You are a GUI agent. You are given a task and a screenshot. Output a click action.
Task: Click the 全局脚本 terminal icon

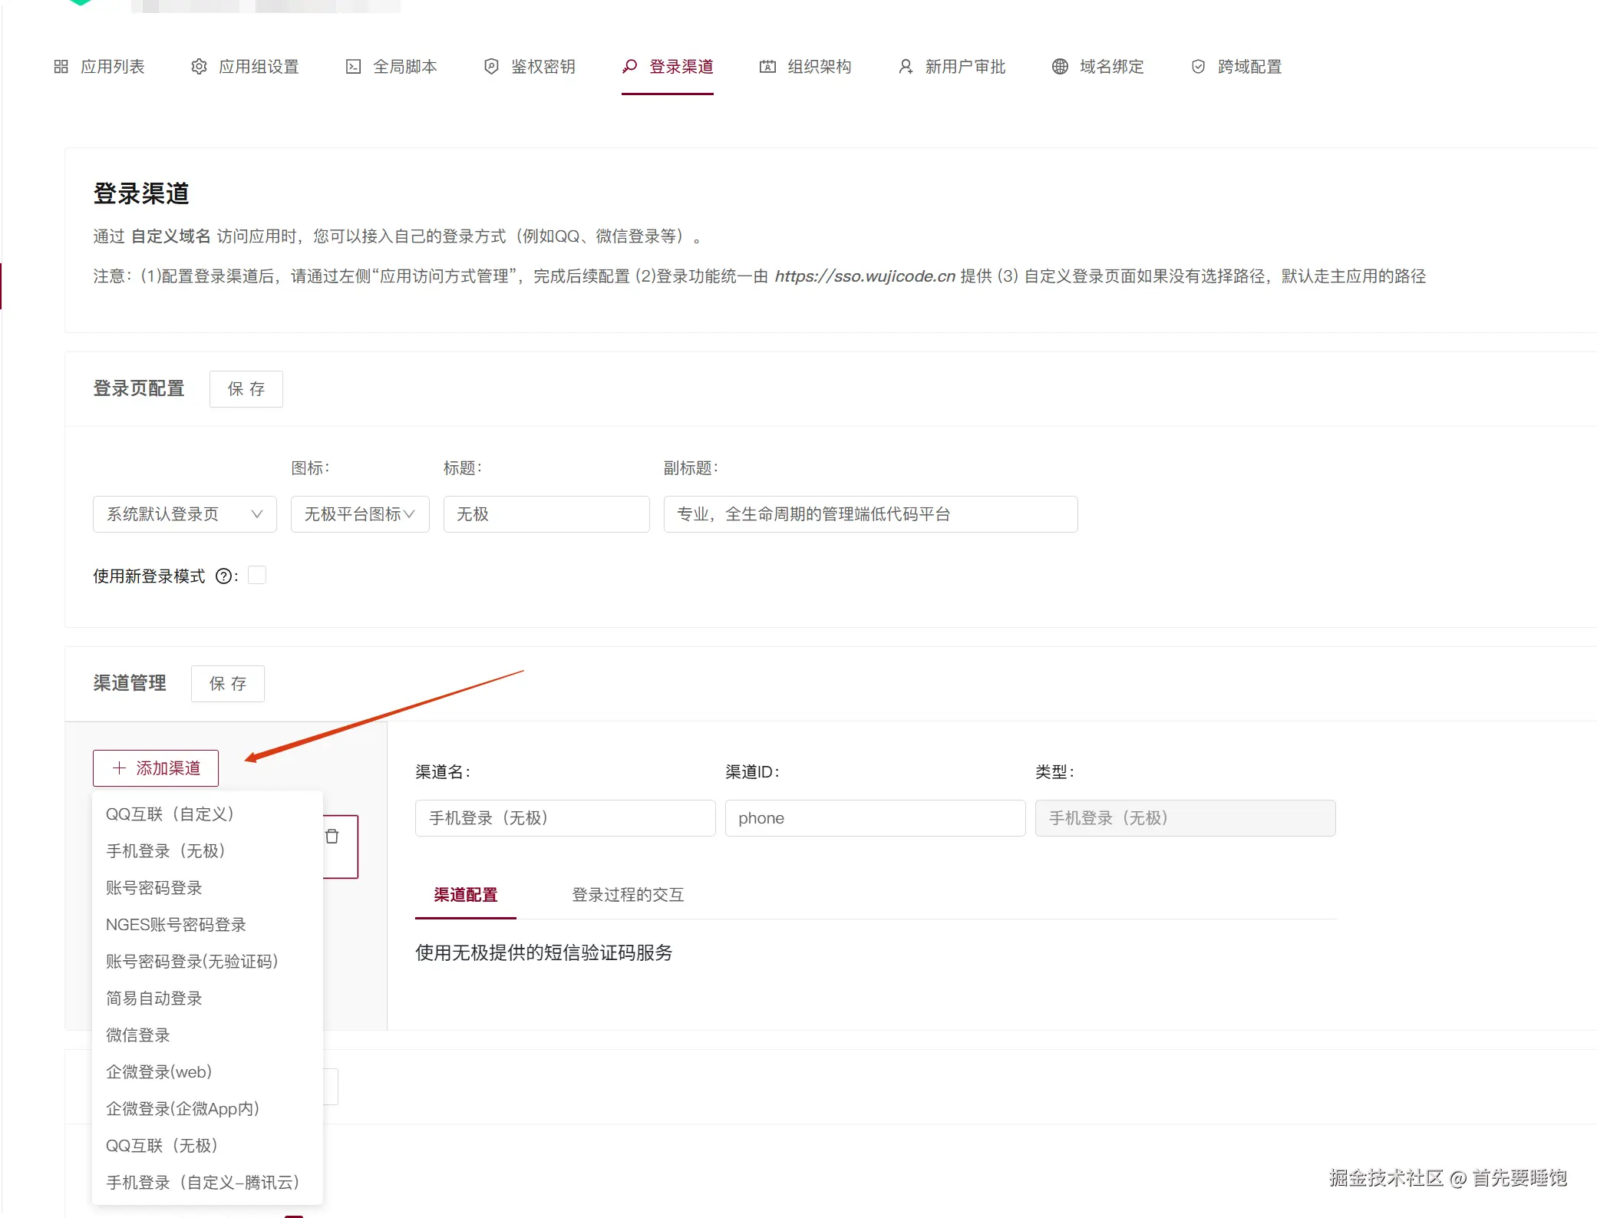(x=353, y=67)
